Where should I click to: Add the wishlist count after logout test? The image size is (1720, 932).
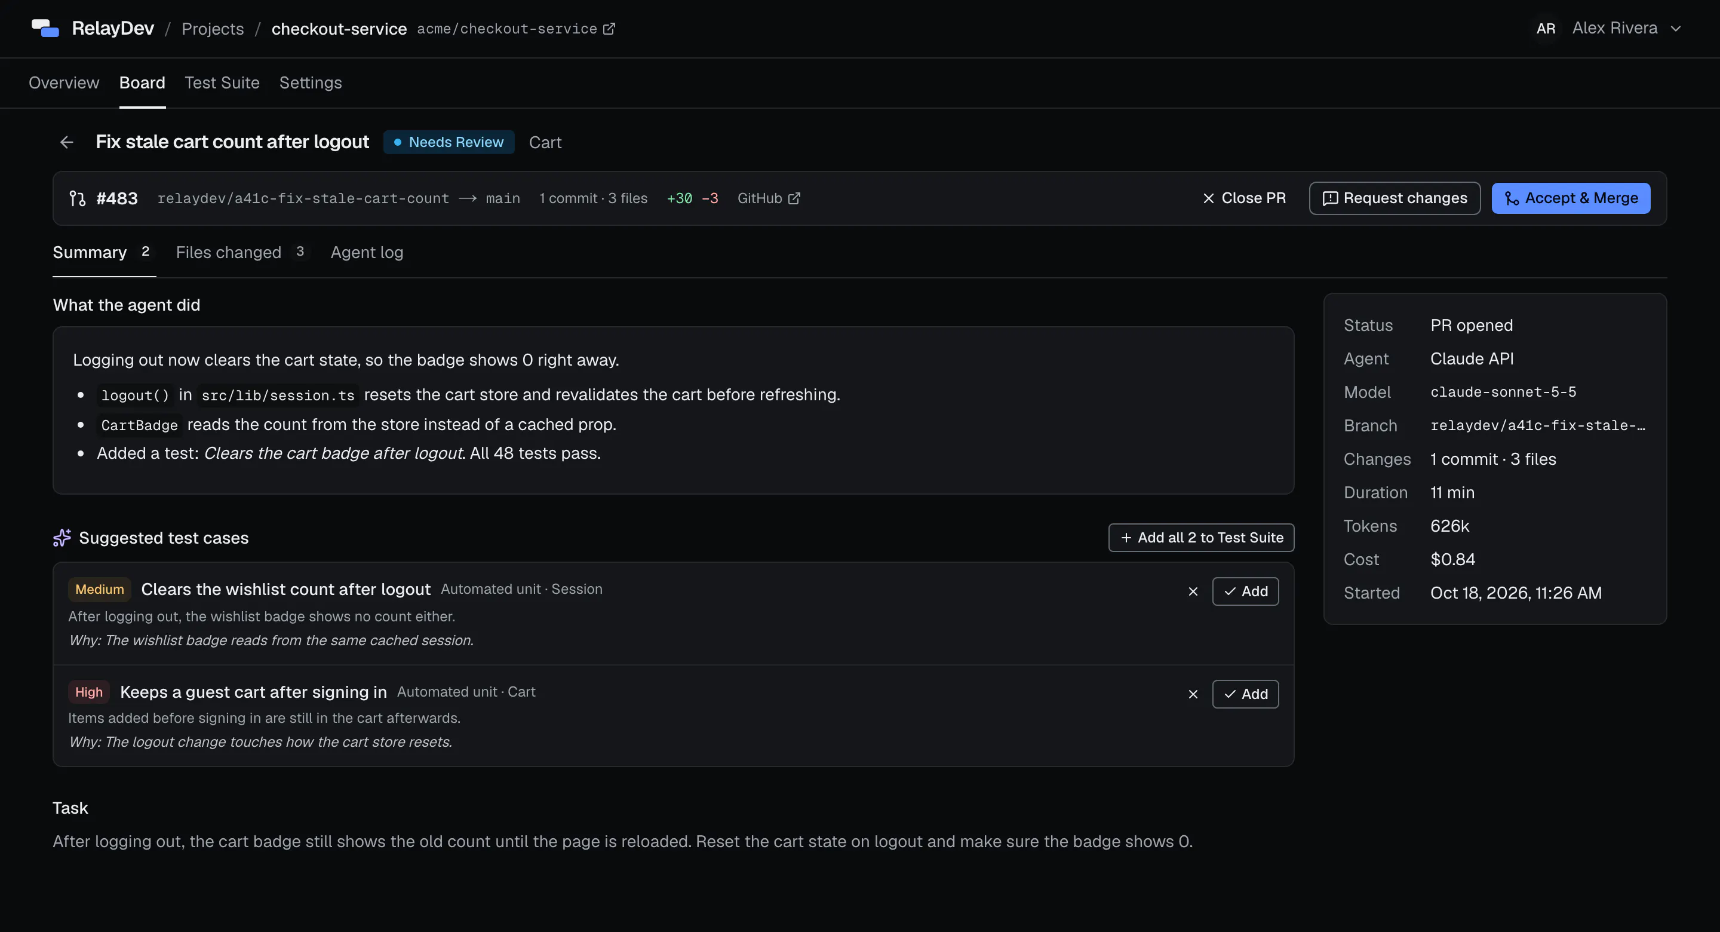[x=1246, y=591]
